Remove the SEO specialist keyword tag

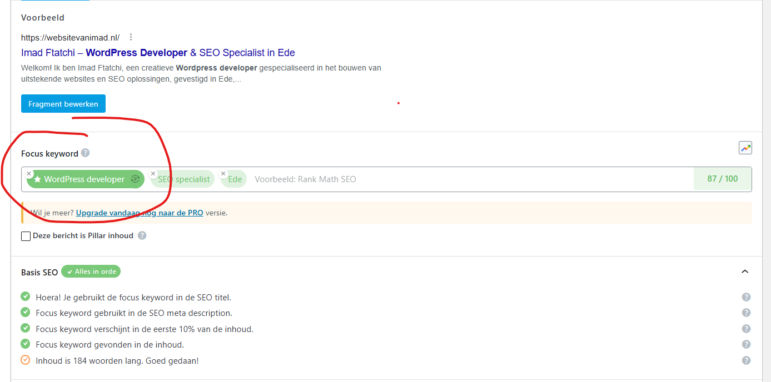coord(153,174)
